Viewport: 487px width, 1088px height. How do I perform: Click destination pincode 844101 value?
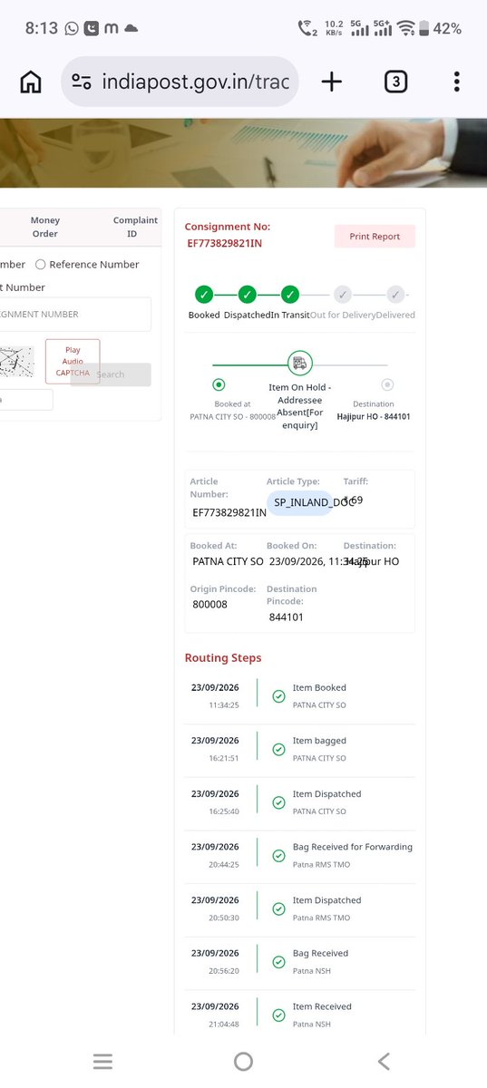click(x=287, y=617)
